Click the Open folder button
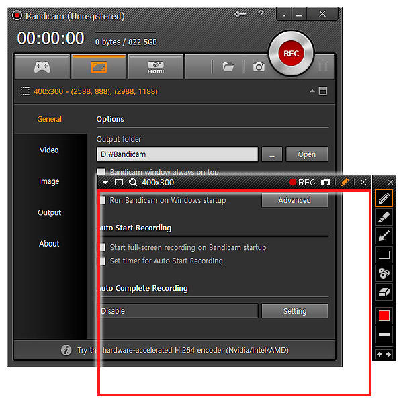403x403 pixels. coord(307,154)
